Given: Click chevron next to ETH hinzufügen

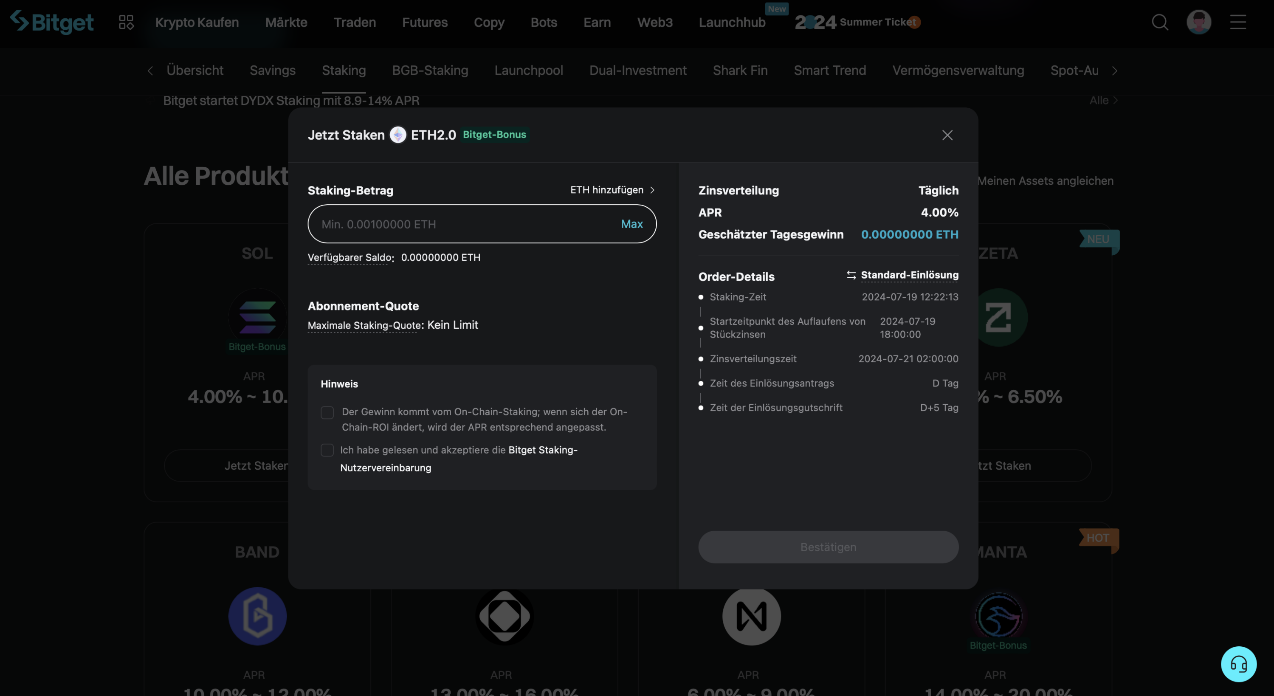Looking at the screenshot, I should 652,190.
